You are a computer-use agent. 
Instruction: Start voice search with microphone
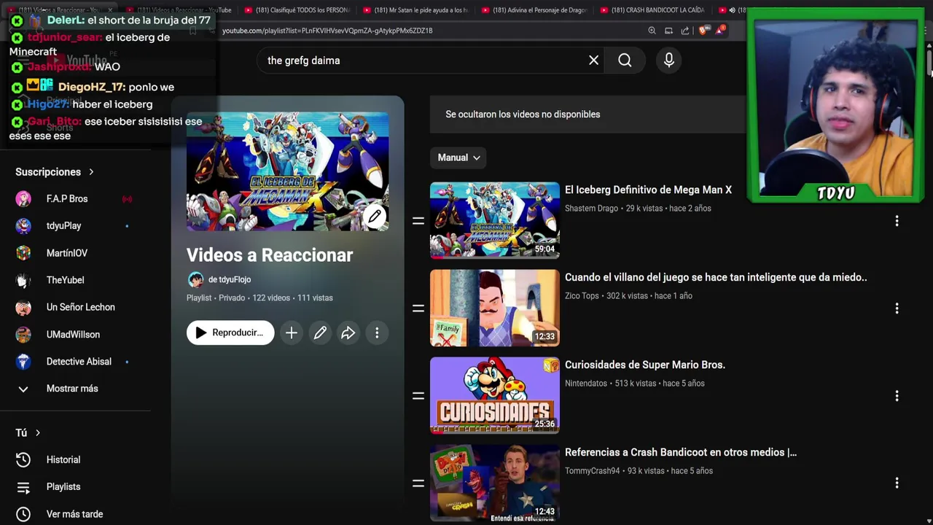tap(669, 61)
